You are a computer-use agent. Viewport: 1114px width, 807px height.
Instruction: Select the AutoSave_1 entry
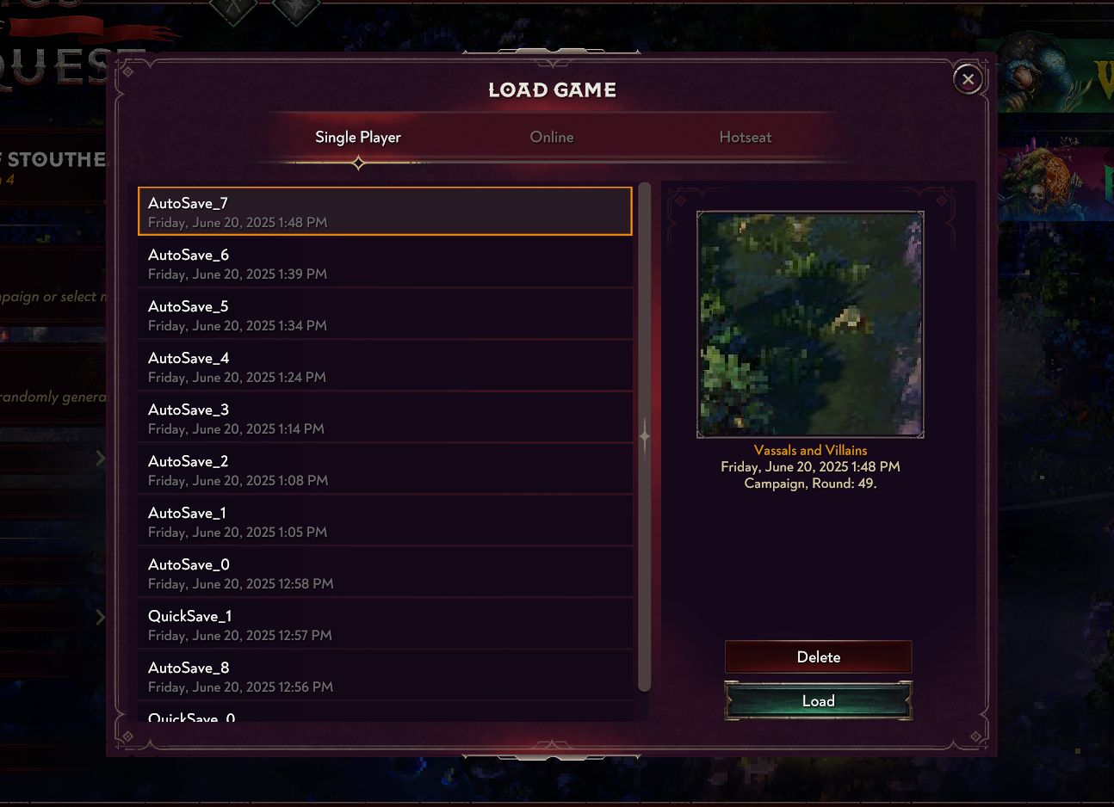coord(385,521)
